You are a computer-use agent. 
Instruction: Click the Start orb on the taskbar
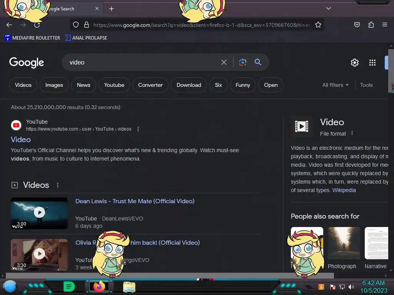coord(10,287)
